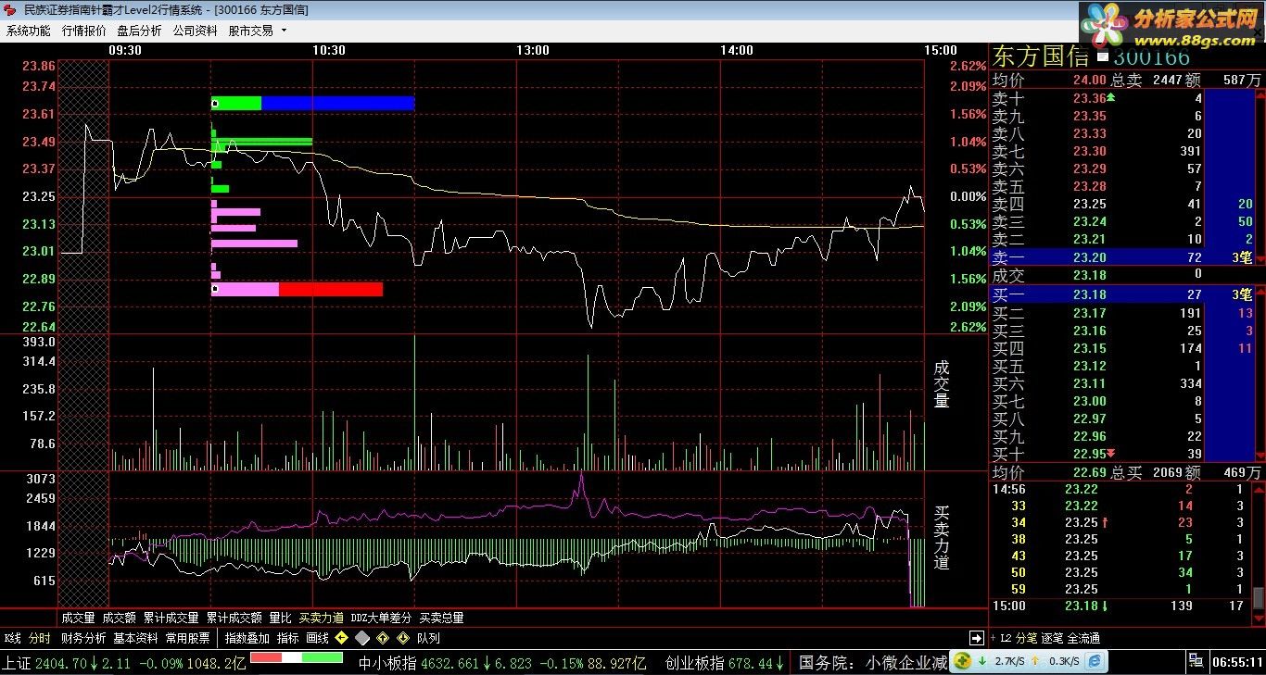The height and width of the screenshot is (675, 1266).
Task: Switch to the 成交额 indicator tab
Action: (x=119, y=618)
